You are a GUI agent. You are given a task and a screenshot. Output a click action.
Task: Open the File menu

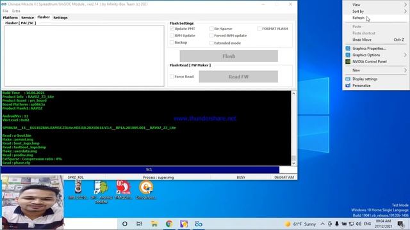click(5, 11)
